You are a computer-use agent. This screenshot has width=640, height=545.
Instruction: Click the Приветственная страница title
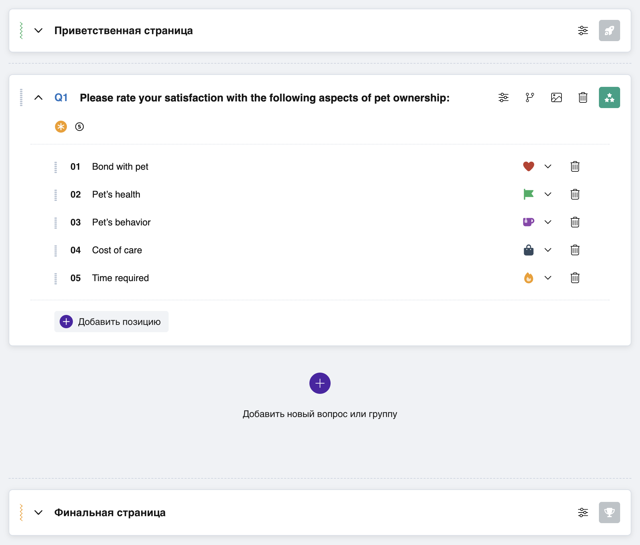[124, 30]
